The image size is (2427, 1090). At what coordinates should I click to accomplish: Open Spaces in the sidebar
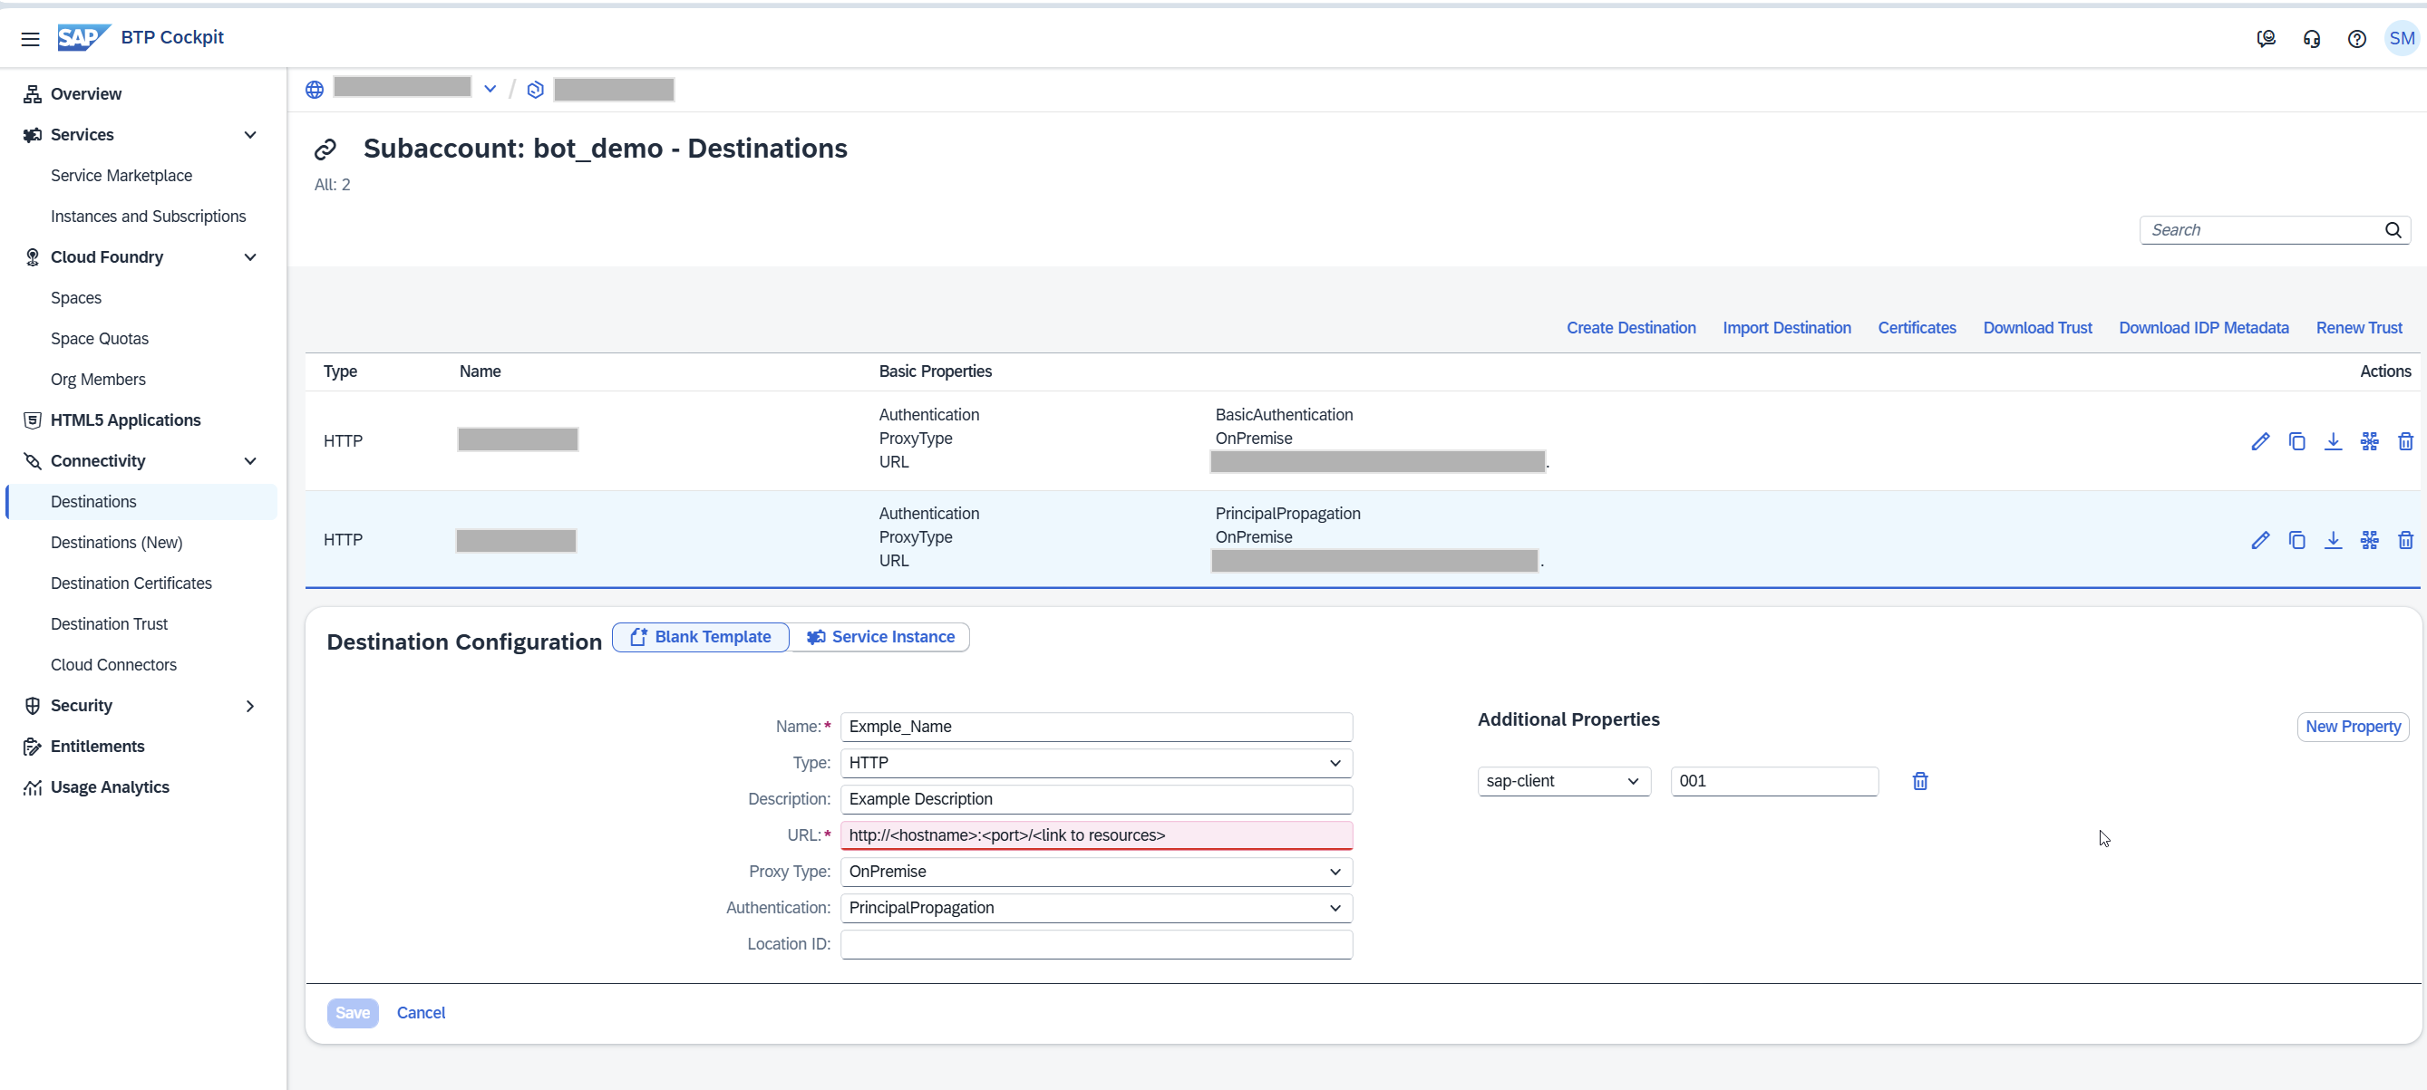coord(76,298)
